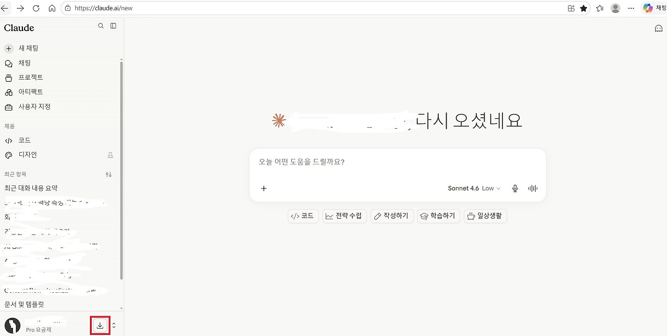Click the plus attachment button
Screen dimensions: 667x336
[x=264, y=189]
